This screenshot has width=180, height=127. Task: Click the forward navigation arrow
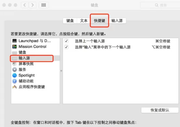click(33, 5)
